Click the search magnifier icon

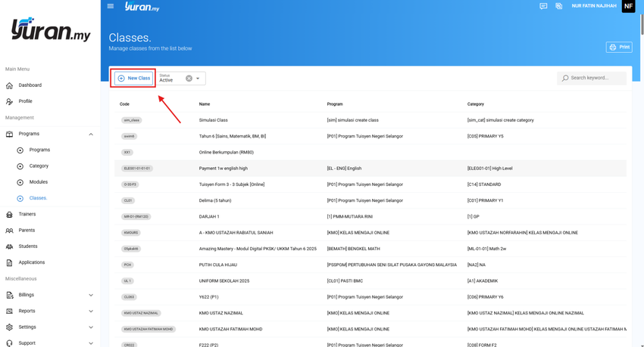[x=565, y=78]
